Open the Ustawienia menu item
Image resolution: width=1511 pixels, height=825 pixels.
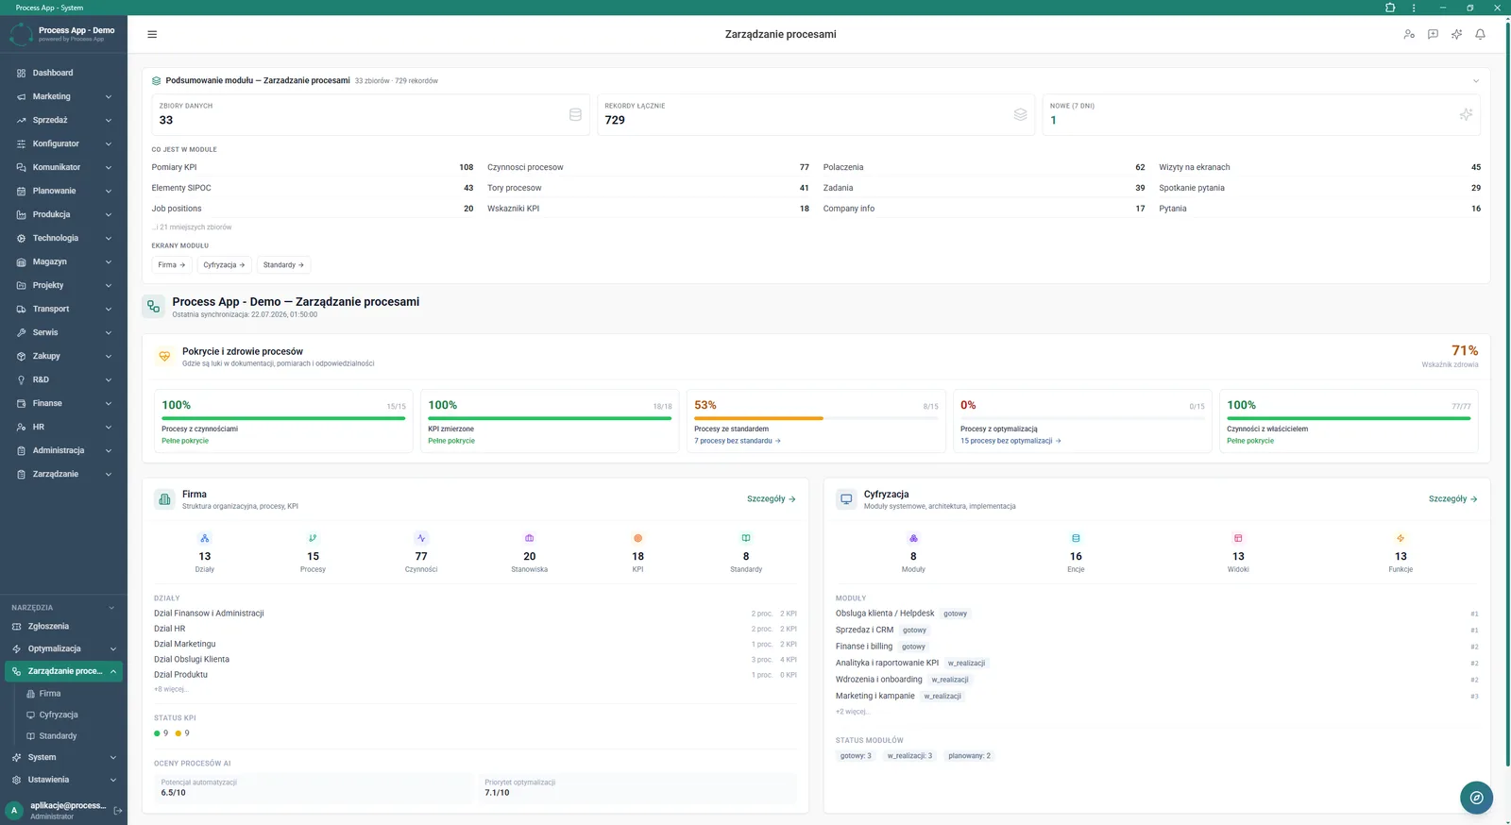pyautogui.click(x=63, y=780)
